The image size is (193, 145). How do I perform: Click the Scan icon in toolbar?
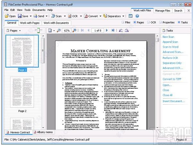(53, 16)
